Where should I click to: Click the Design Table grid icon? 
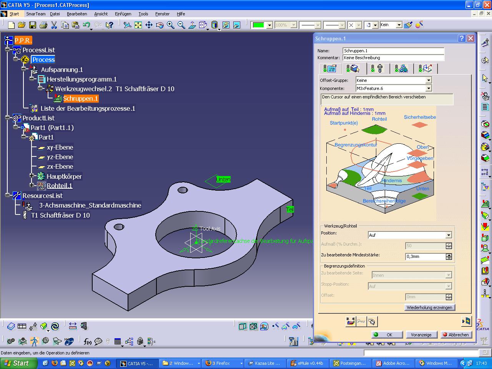pos(118,341)
